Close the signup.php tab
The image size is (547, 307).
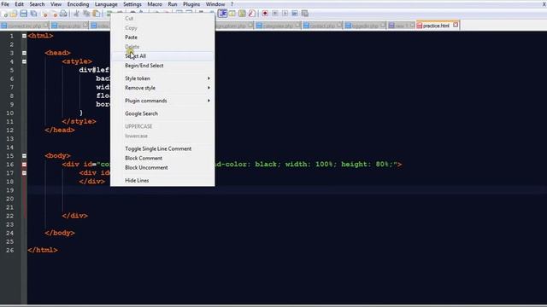pyautogui.click(x=85, y=26)
